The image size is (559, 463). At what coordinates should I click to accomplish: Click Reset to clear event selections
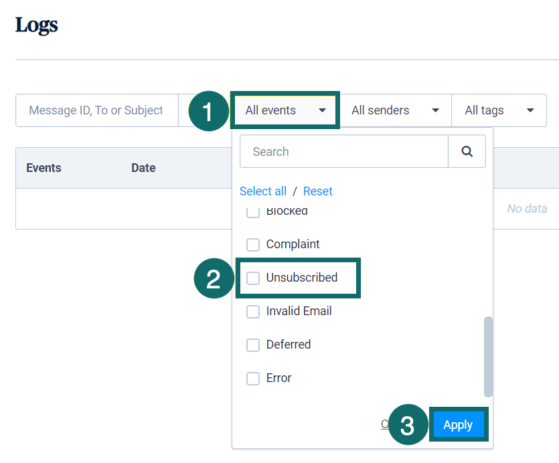pos(317,191)
